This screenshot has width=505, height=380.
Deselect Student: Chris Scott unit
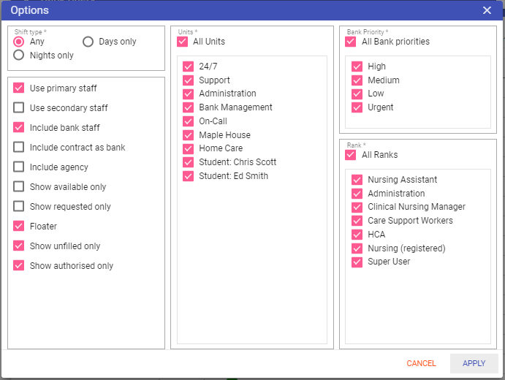[189, 162]
